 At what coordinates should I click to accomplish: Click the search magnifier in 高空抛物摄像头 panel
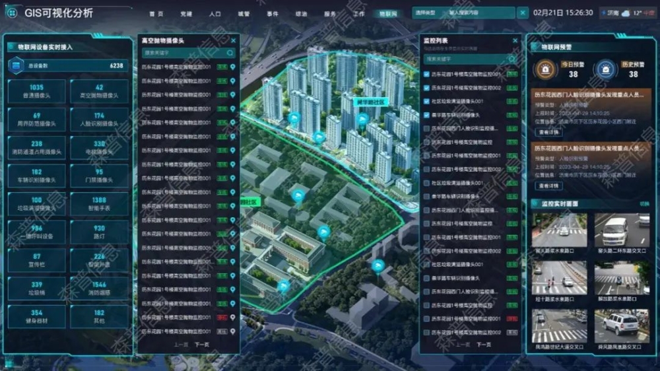coord(230,53)
